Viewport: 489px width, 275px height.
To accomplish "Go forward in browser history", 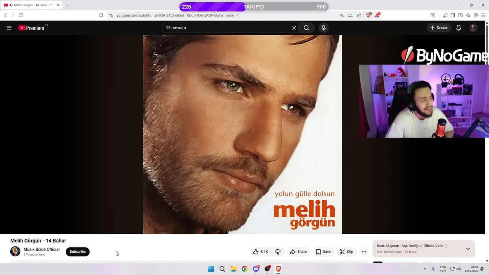I will [13, 15].
